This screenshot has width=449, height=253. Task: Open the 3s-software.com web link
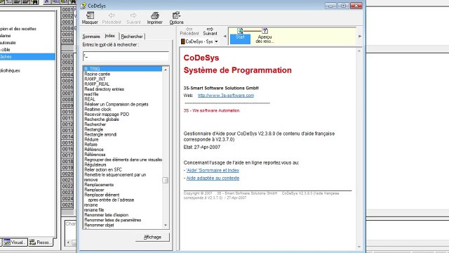coord(226,96)
